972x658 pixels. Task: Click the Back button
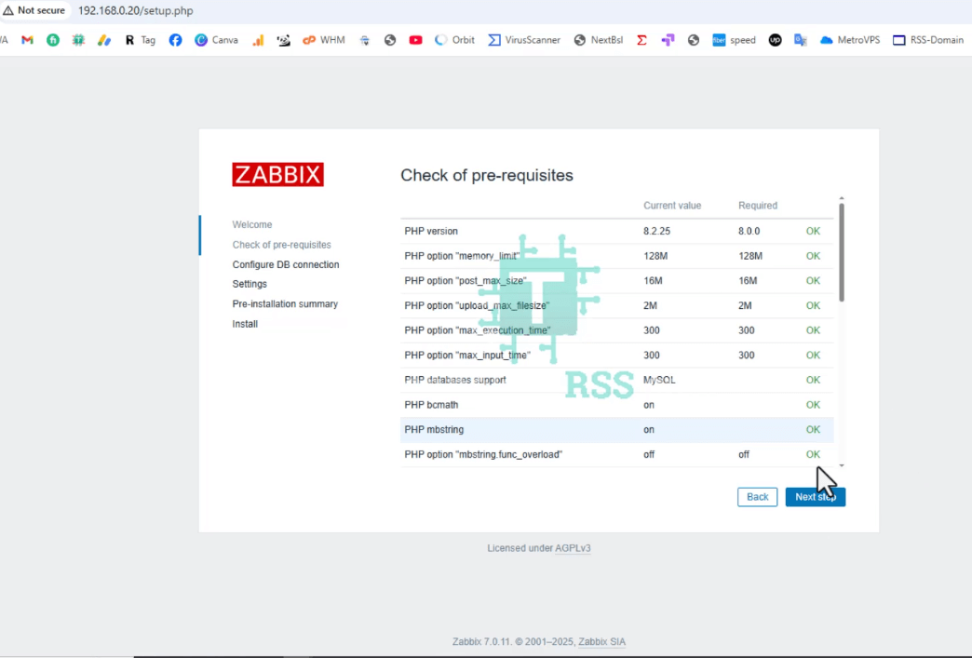(757, 497)
